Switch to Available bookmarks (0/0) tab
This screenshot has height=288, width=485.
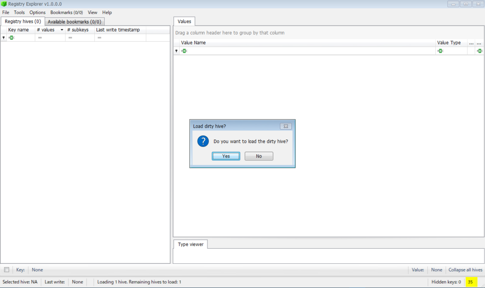click(74, 22)
